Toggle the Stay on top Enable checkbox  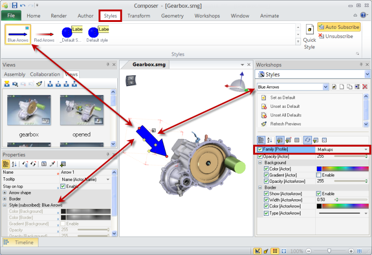(x=63, y=186)
